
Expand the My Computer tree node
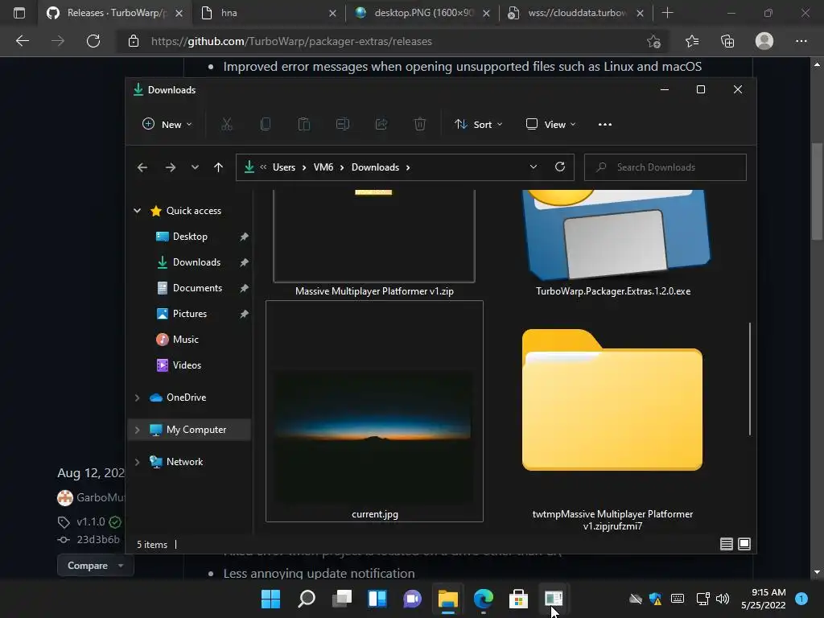pos(137,430)
